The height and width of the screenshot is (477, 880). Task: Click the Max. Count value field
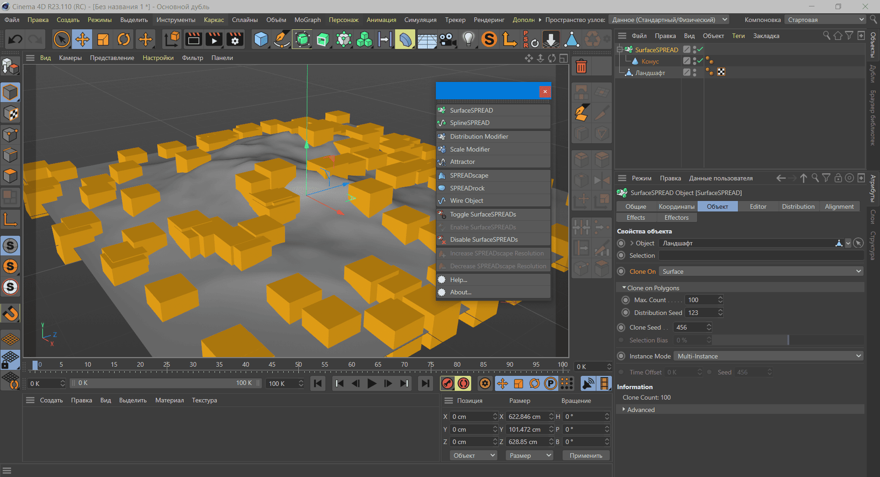(701, 300)
